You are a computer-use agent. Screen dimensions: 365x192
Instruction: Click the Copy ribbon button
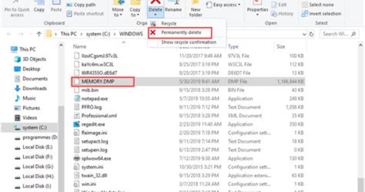pos(39,7)
